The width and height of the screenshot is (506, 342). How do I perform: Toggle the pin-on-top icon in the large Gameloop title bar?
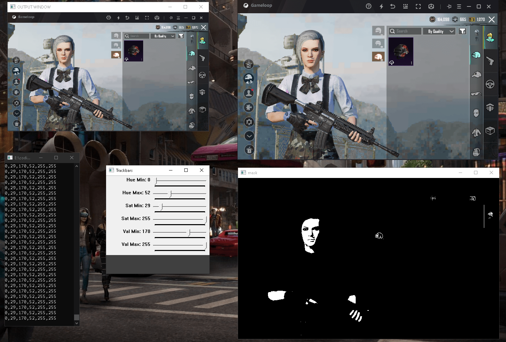(449, 6)
